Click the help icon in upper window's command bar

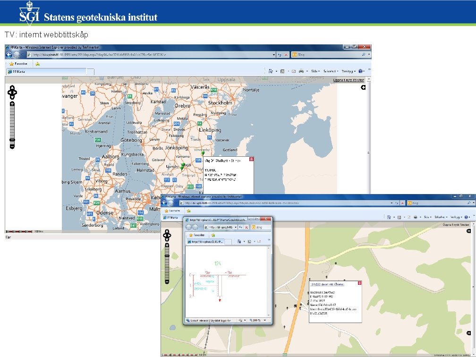[x=360, y=71]
